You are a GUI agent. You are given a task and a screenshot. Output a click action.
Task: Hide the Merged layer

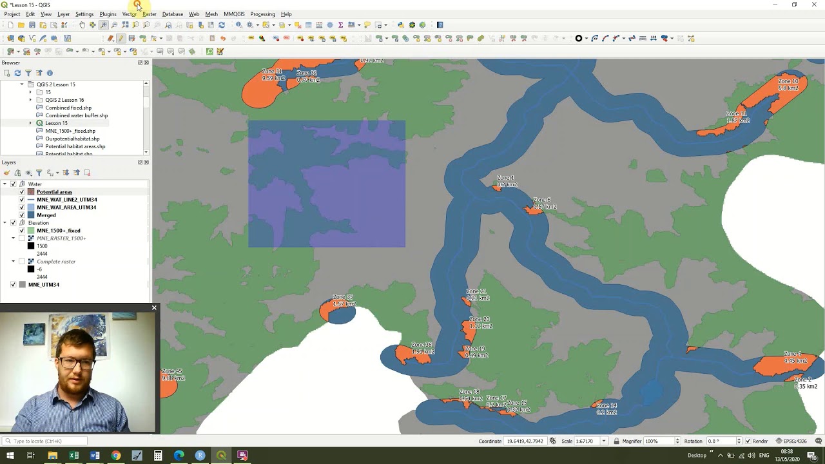(x=22, y=215)
